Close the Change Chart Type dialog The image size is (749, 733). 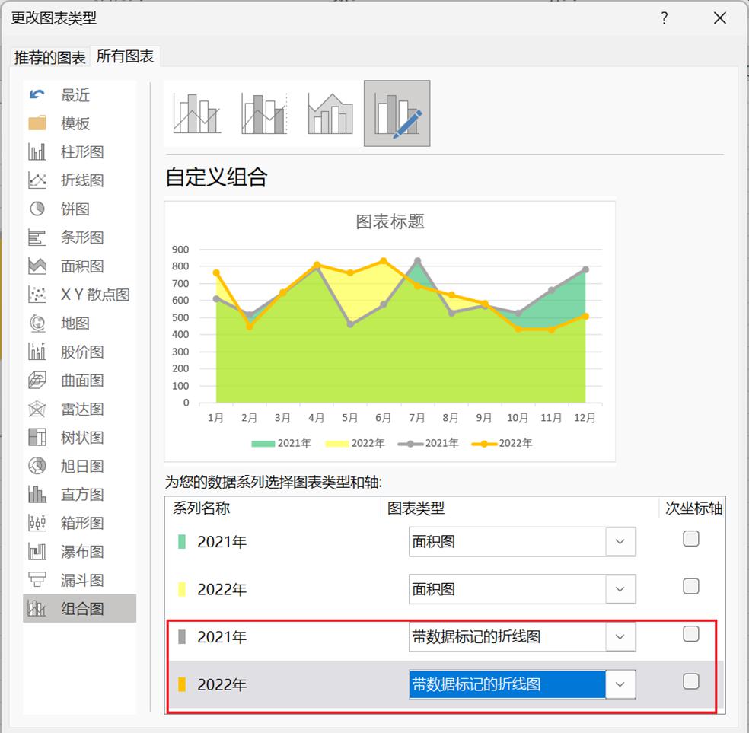pos(720,18)
